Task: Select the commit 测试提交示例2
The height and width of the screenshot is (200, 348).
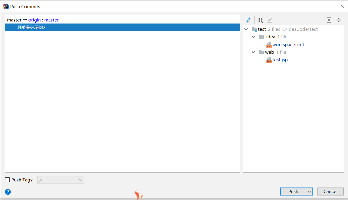Action: point(31,28)
